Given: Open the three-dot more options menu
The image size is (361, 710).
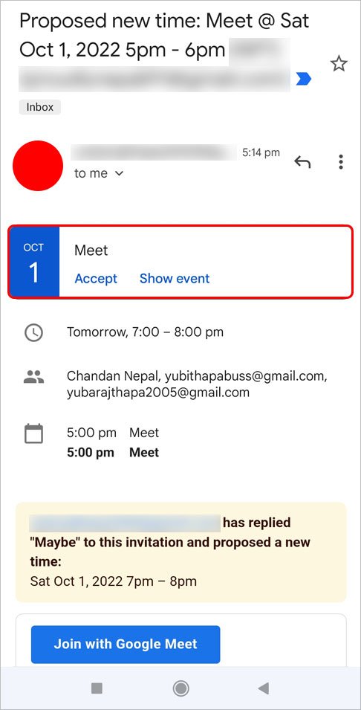Looking at the screenshot, I should (341, 161).
